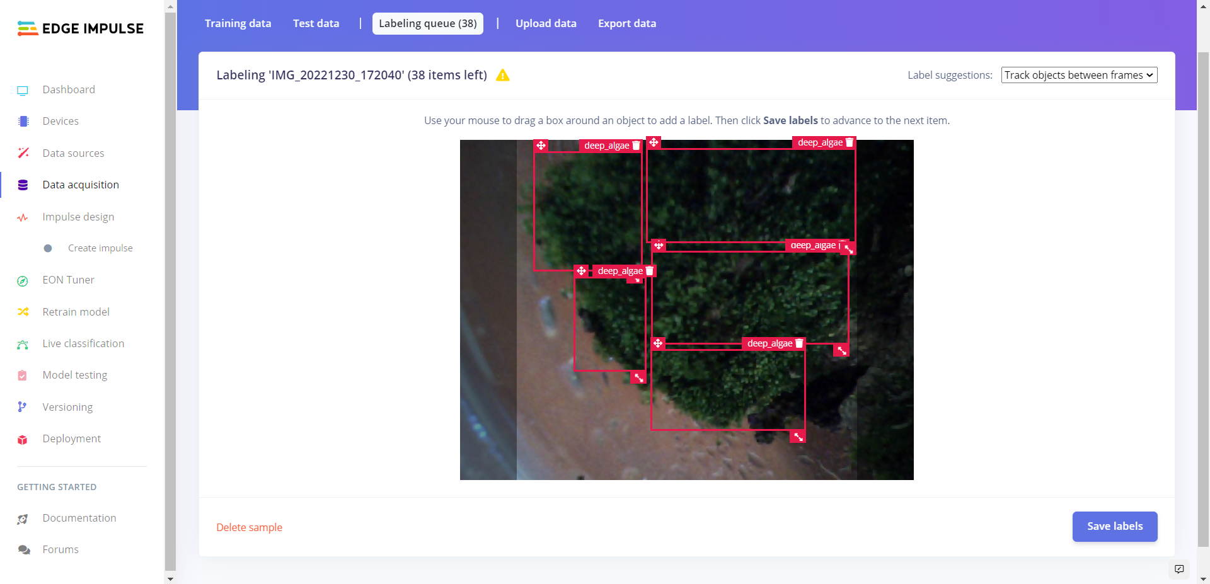Open the Label suggestions dropdown
The image size is (1210, 584).
pos(1079,75)
